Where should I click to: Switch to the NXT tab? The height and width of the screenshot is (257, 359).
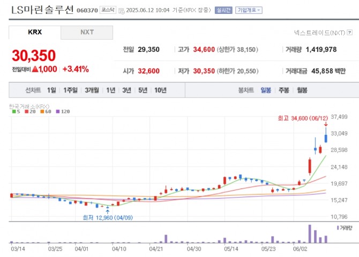click(x=87, y=32)
